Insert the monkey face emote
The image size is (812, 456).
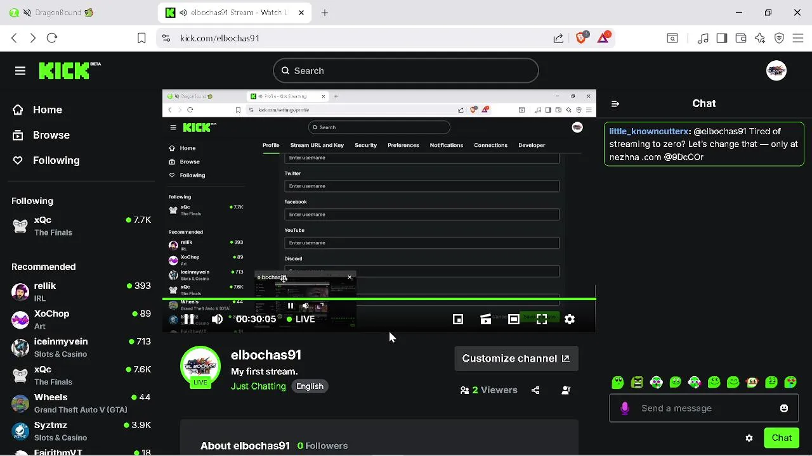click(x=752, y=382)
